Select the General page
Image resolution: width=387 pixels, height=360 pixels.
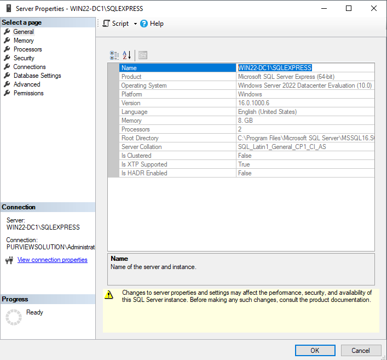[x=24, y=32]
